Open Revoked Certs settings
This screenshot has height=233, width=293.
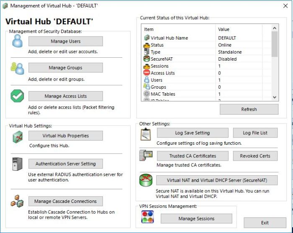tap(255, 156)
